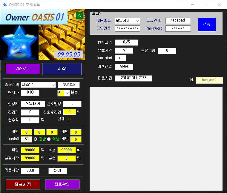This screenshot has width=227, height=193.
Task: Click the 본절시작 field 99000
Action: (30, 158)
